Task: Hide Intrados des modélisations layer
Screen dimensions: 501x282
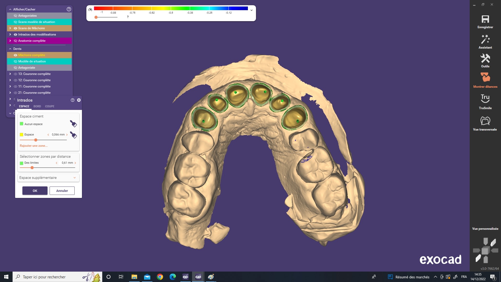Action: pos(15,34)
